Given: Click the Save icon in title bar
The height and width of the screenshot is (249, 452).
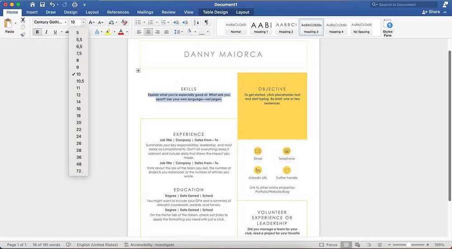Looking at the screenshot, I should (42, 5).
